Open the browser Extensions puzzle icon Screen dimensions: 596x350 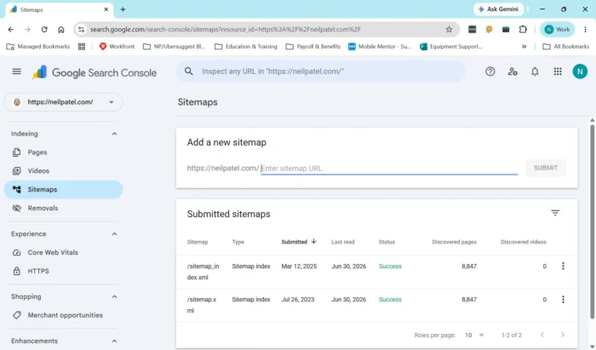coord(523,29)
